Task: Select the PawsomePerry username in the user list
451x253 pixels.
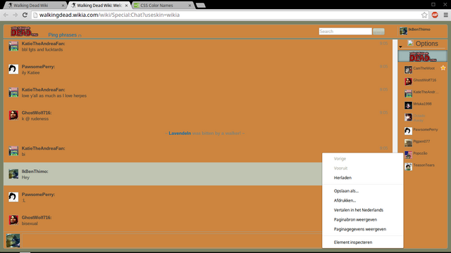Action: click(x=426, y=129)
